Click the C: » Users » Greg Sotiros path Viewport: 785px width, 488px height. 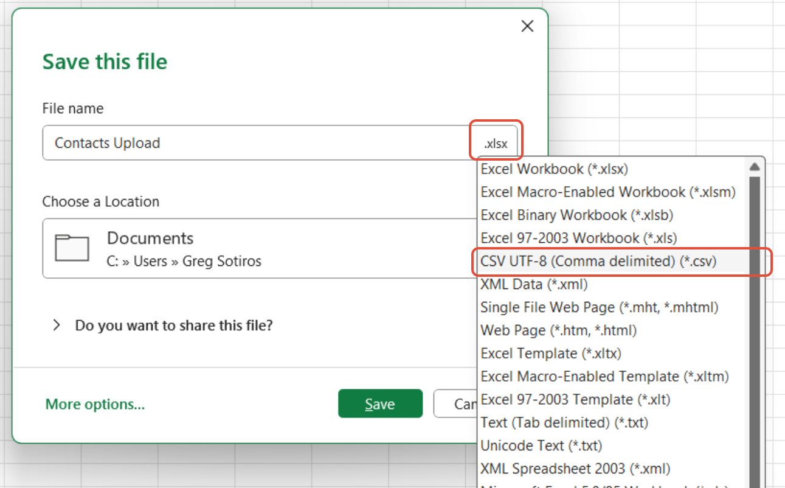point(184,262)
